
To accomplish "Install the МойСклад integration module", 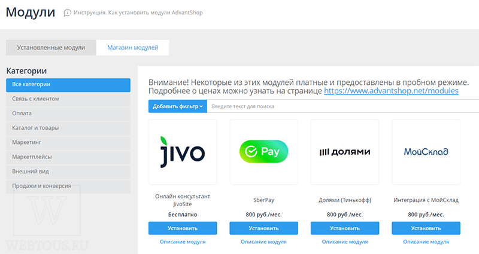I will click(x=426, y=228).
